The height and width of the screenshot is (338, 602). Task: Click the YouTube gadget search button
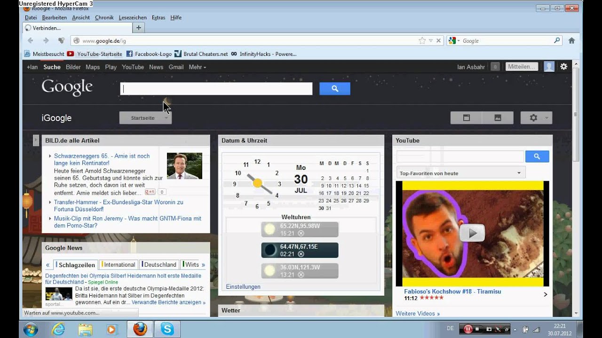537,157
